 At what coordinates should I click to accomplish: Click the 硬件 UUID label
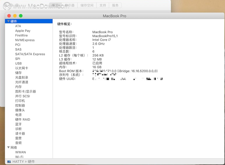67,79
